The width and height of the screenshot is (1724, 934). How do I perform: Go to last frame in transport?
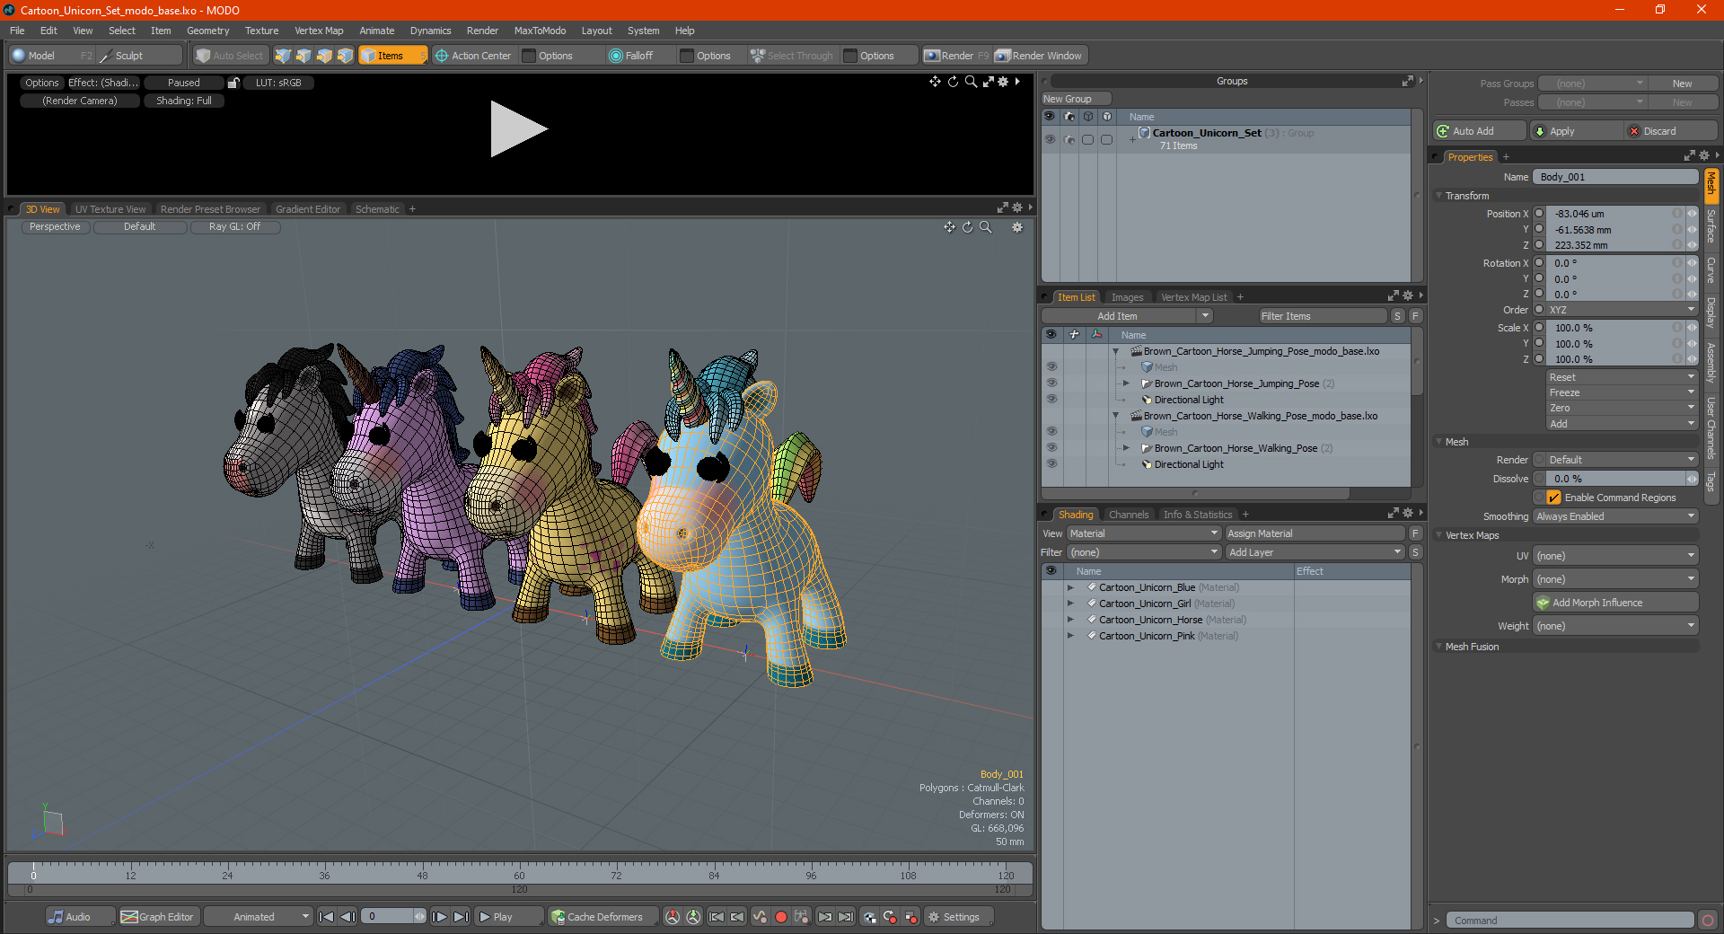coord(461,917)
